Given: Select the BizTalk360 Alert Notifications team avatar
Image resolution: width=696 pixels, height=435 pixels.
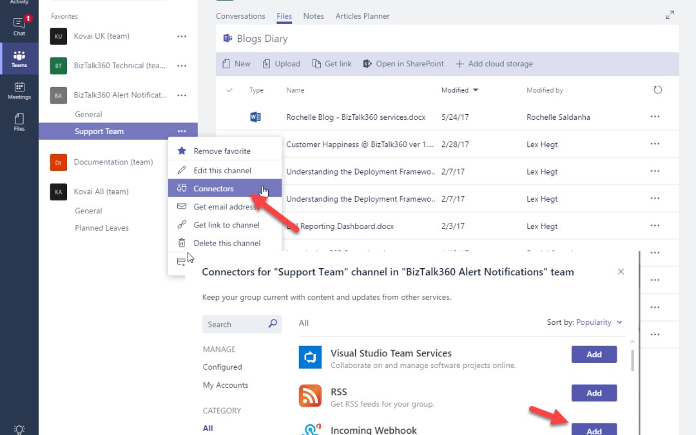Looking at the screenshot, I should click(59, 95).
